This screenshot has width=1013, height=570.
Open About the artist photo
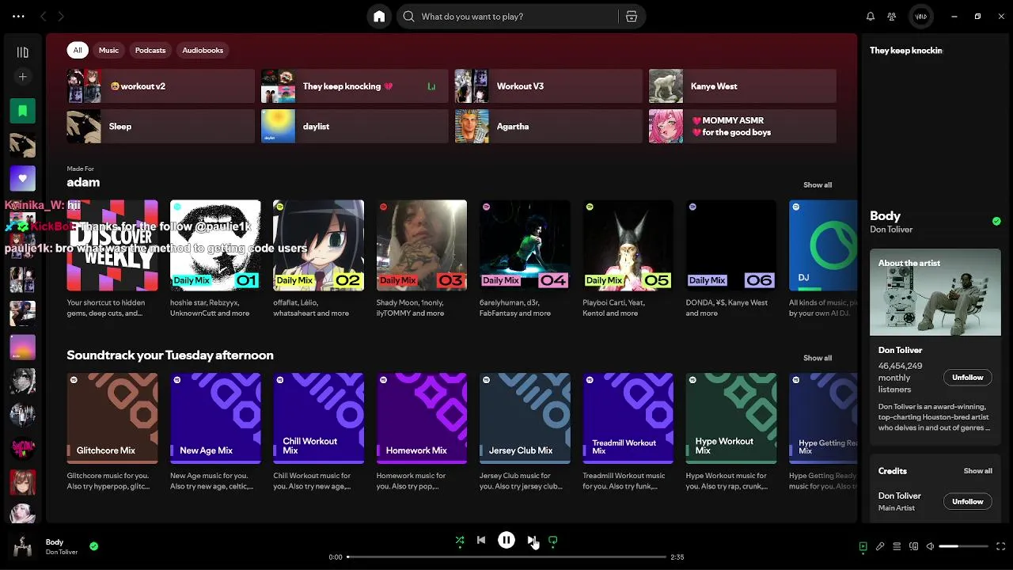[x=935, y=293]
